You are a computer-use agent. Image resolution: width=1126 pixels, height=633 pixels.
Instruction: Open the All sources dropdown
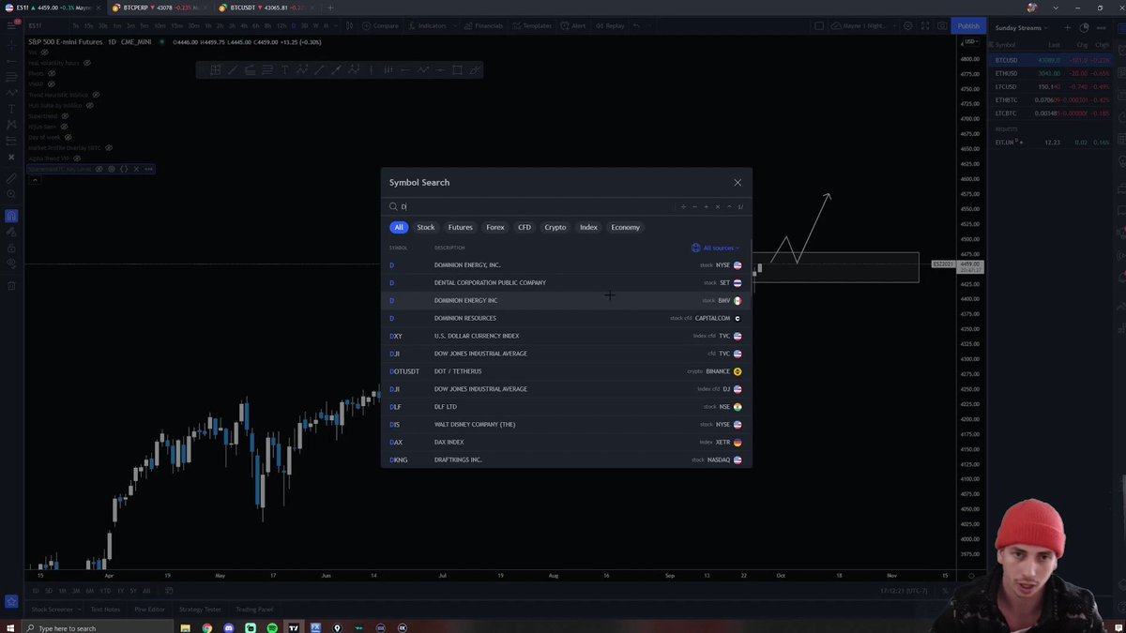point(716,248)
